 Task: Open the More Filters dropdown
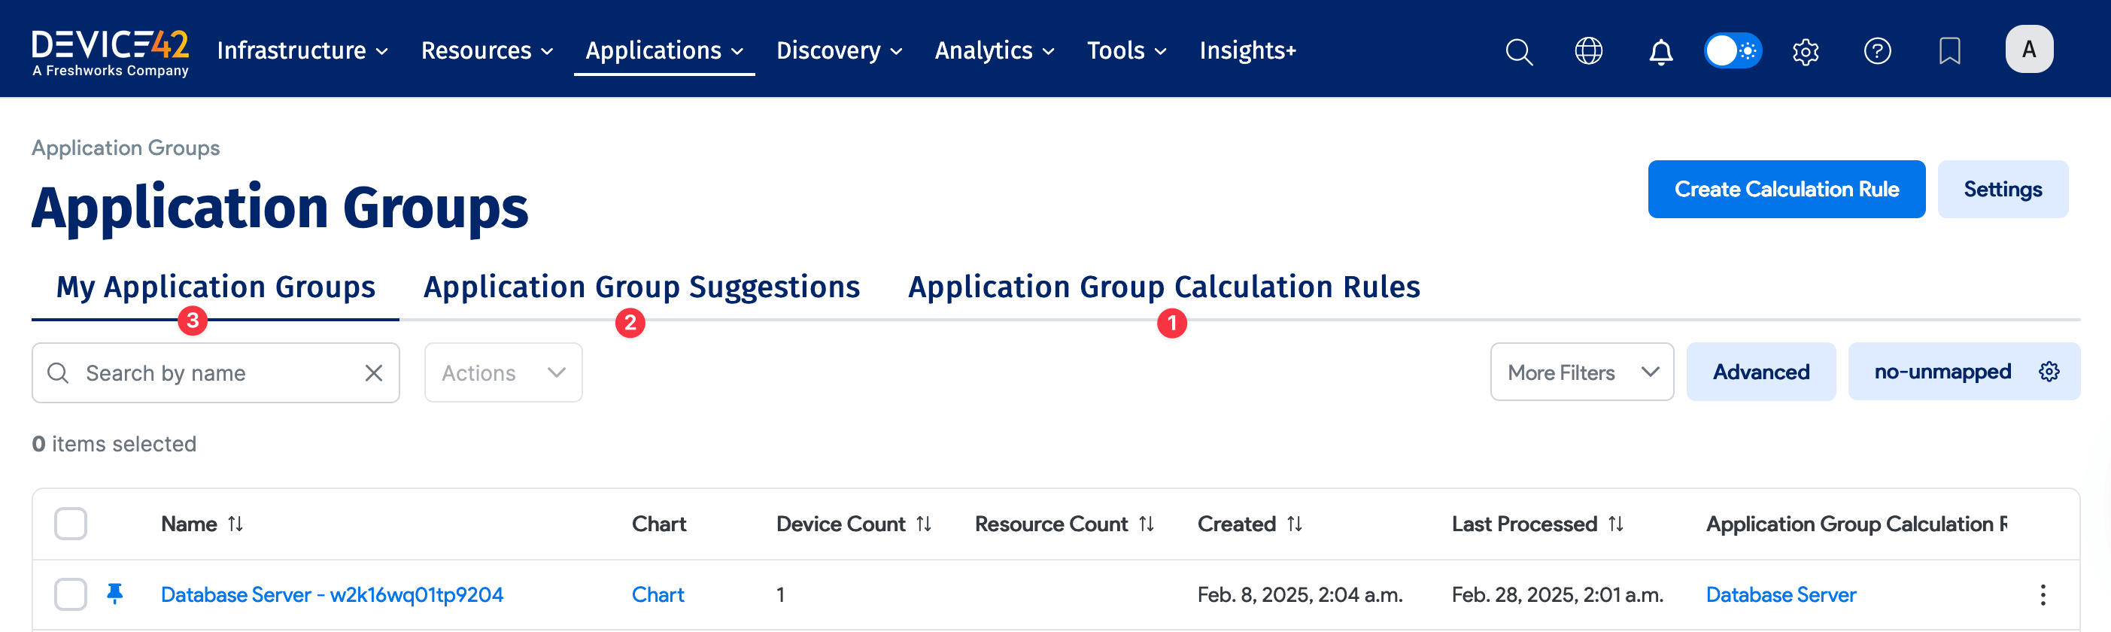(1581, 372)
